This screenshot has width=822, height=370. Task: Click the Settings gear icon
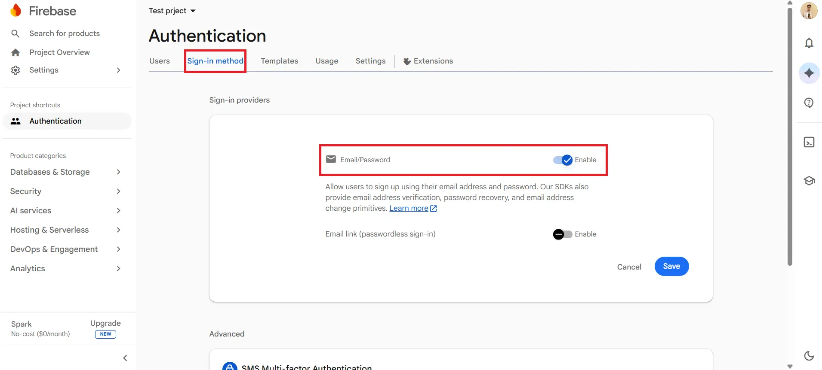point(15,70)
